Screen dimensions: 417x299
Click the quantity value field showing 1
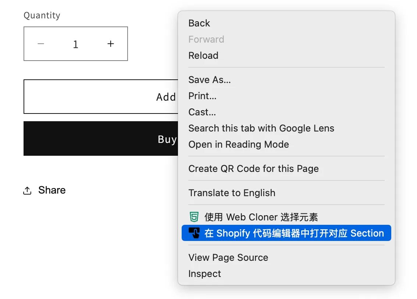[75, 44]
